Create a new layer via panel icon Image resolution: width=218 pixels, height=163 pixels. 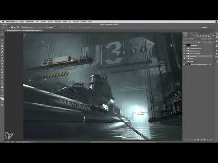click(208, 140)
